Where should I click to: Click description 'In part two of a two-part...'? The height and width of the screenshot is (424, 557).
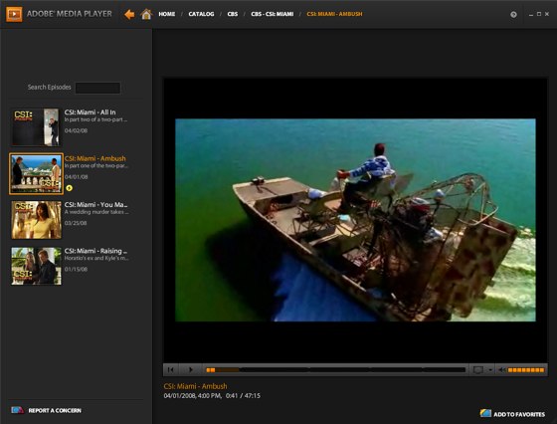[x=95, y=119]
